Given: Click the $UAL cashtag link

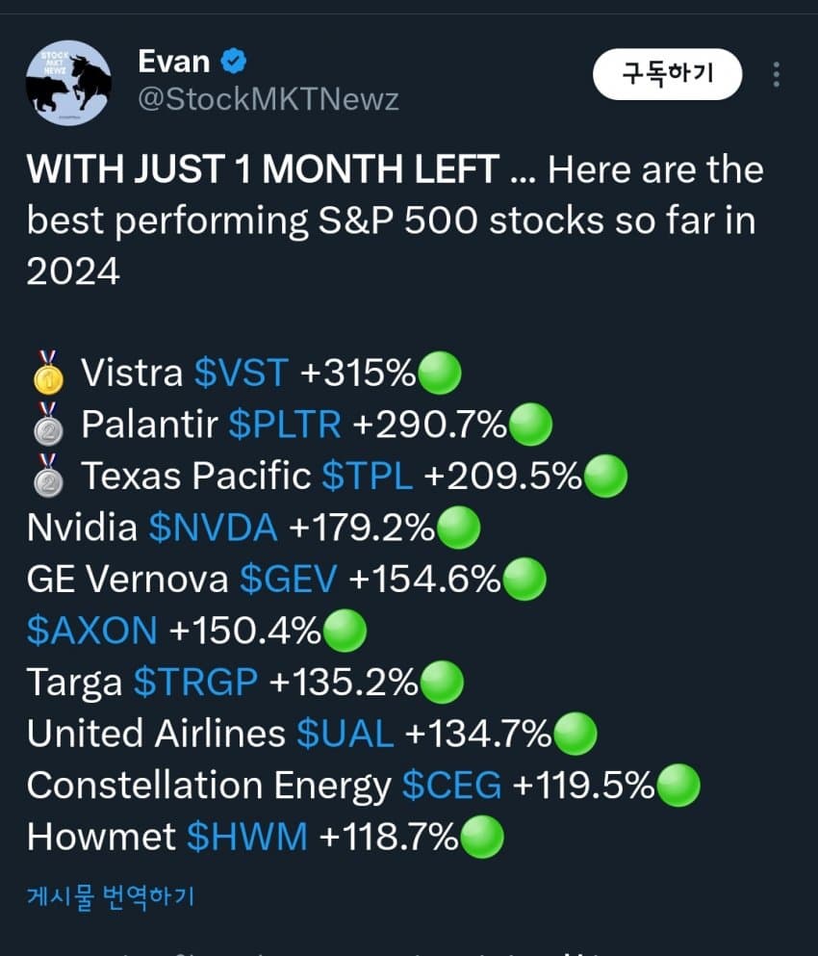Looking at the screenshot, I should click(345, 734).
